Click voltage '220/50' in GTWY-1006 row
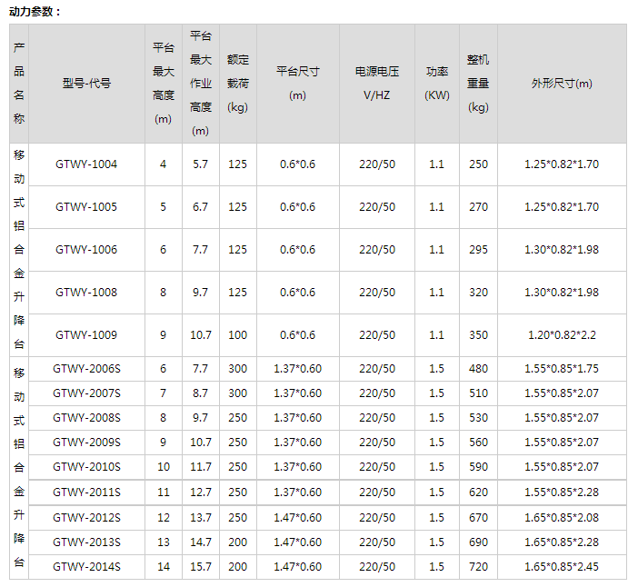 tap(377, 250)
